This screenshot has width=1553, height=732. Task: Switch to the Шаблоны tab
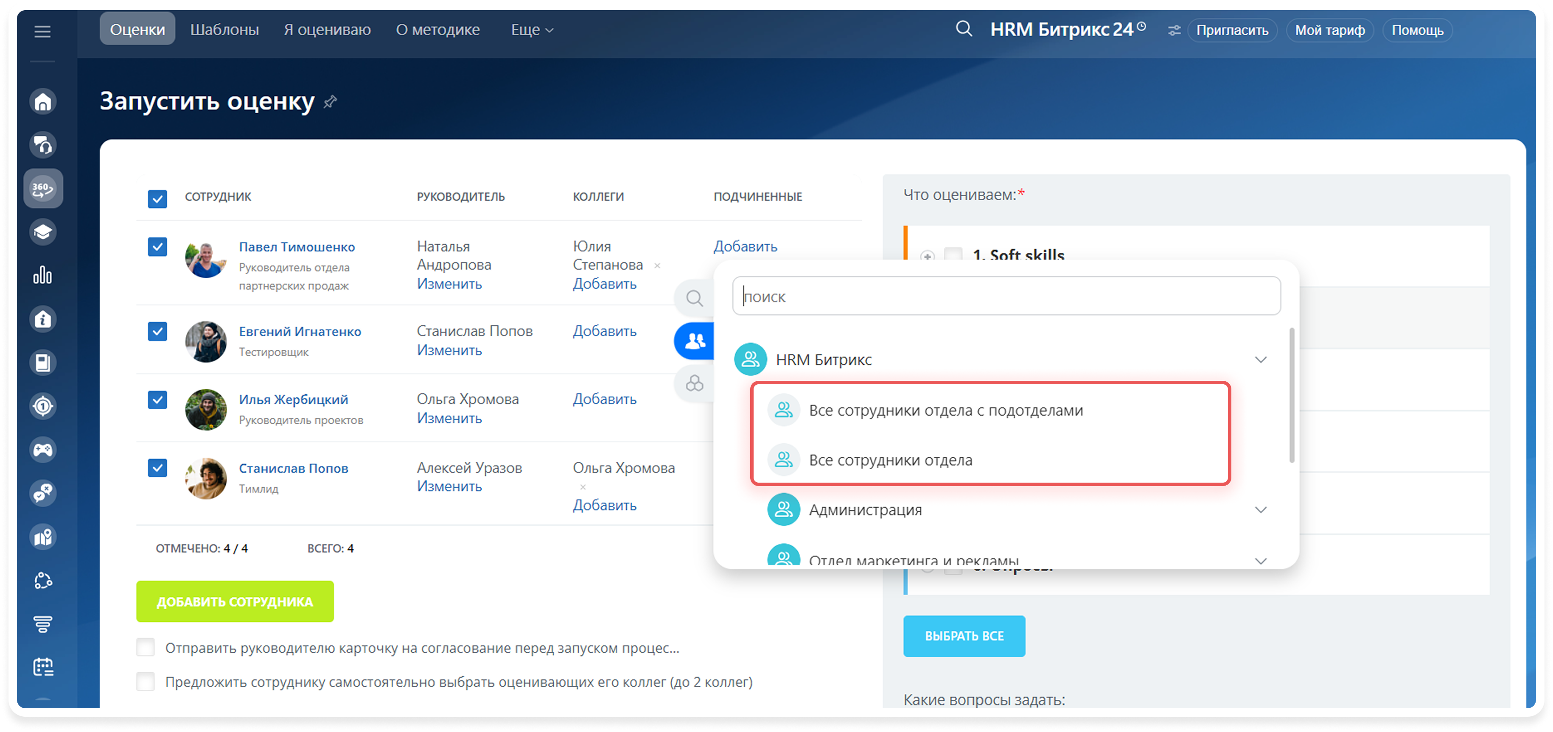[224, 30]
